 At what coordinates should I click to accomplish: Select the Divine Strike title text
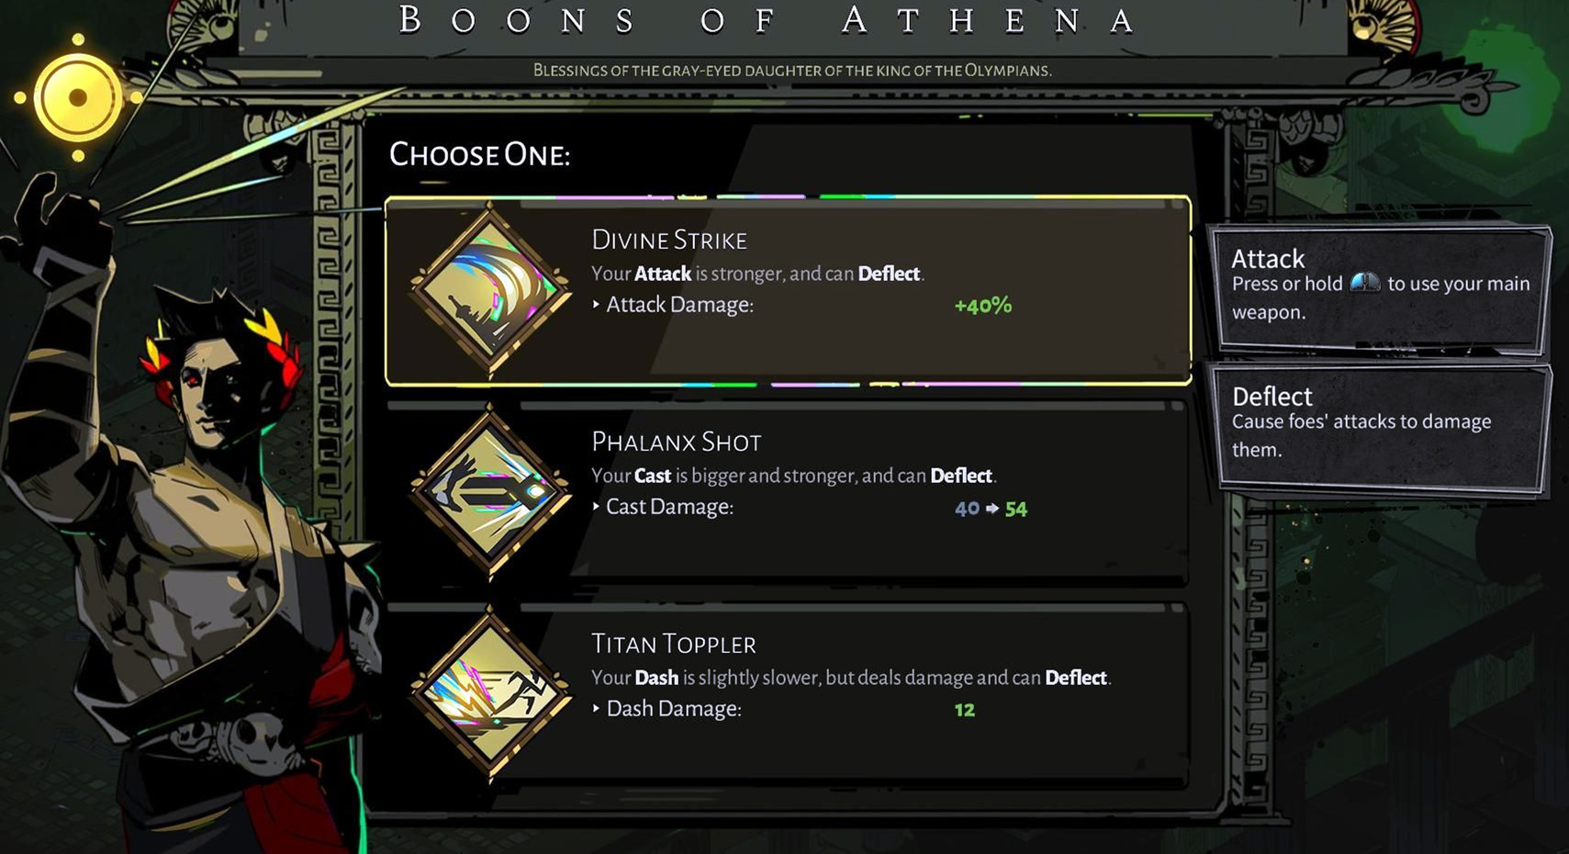click(x=669, y=241)
